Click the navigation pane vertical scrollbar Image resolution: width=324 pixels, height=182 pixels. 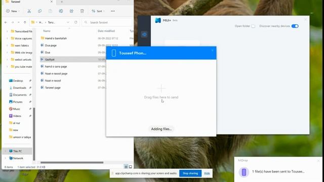34,133
